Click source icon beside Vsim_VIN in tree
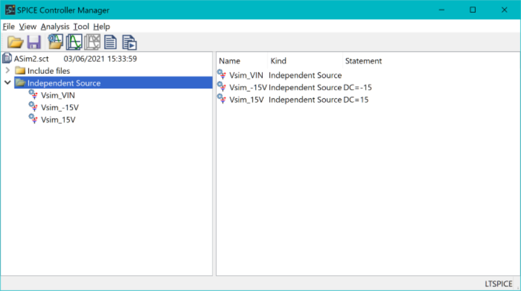 (33, 95)
